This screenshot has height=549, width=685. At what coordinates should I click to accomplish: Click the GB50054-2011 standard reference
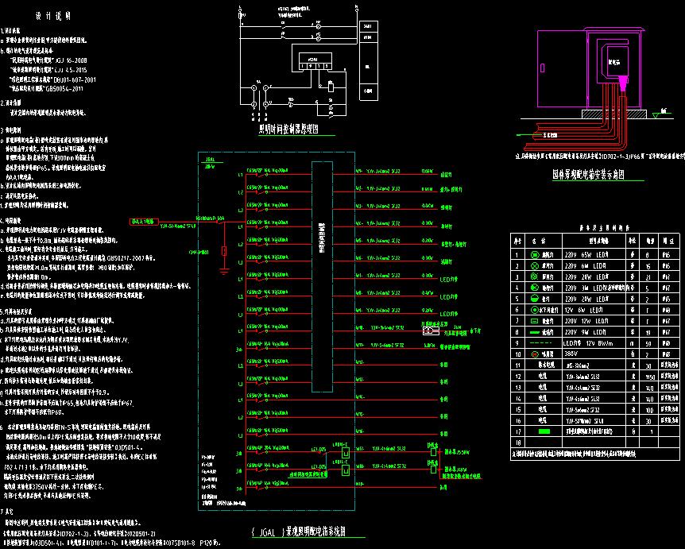[64, 89]
